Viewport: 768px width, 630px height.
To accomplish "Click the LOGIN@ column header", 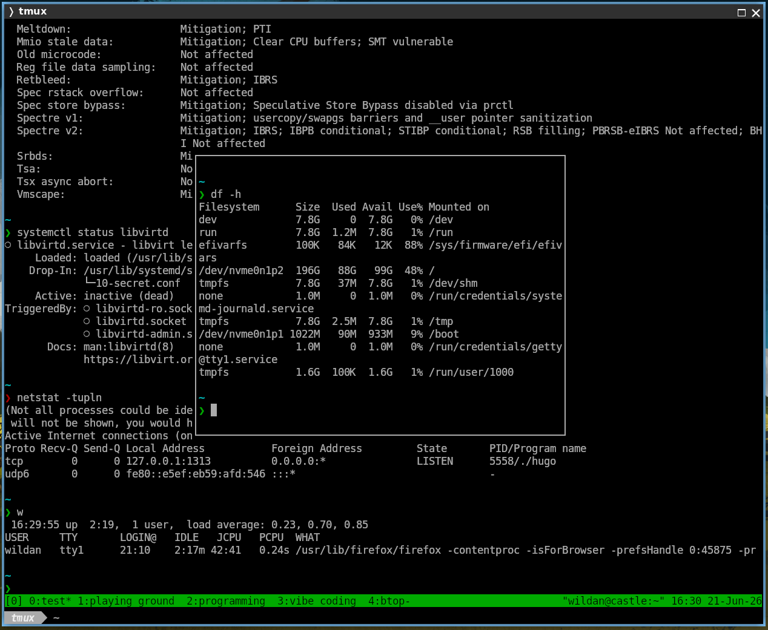I will (138, 537).
